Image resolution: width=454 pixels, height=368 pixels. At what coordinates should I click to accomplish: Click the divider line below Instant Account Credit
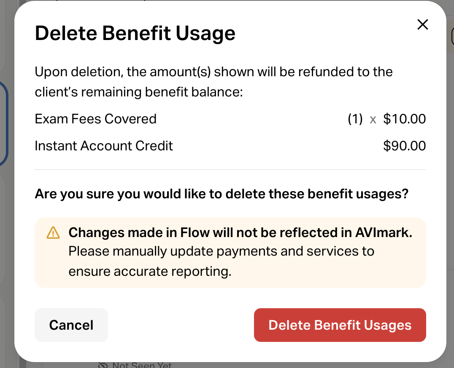[x=230, y=170]
